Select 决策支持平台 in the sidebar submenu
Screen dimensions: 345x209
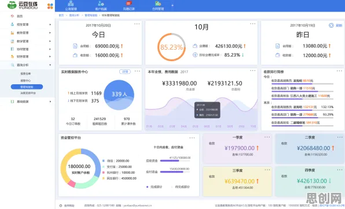(28, 93)
